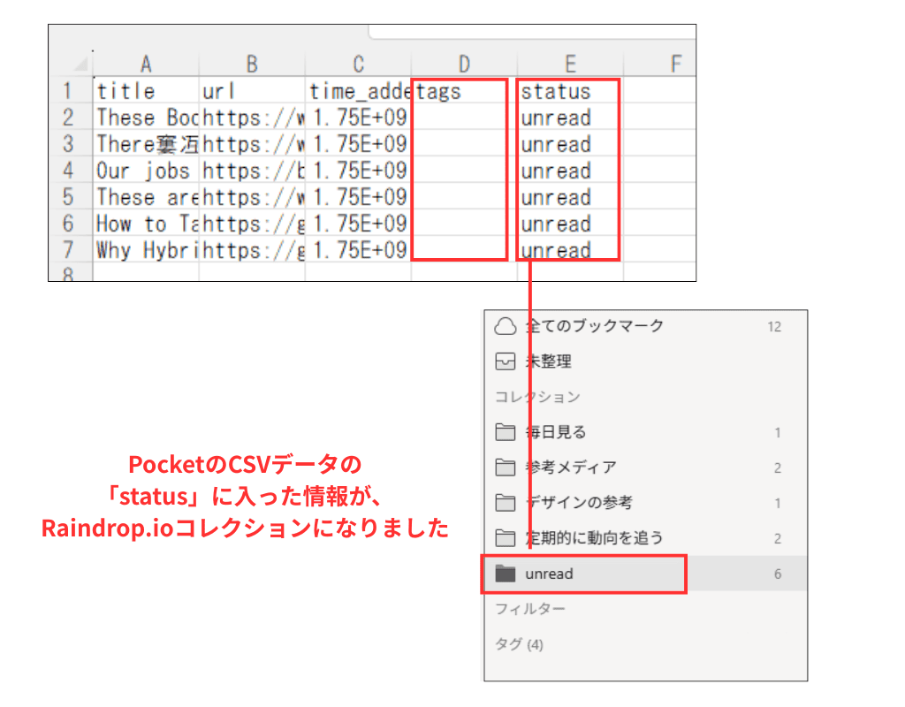Click the unread value in cell E2
Screen dimensions: 905x707
tap(556, 118)
